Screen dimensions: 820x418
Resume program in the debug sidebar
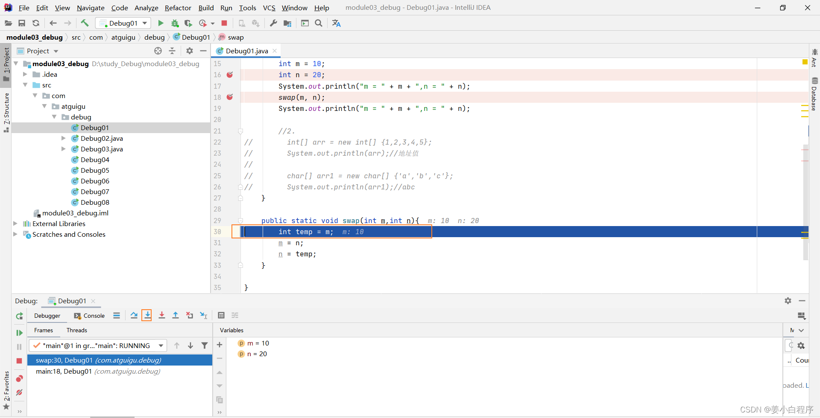19,333
